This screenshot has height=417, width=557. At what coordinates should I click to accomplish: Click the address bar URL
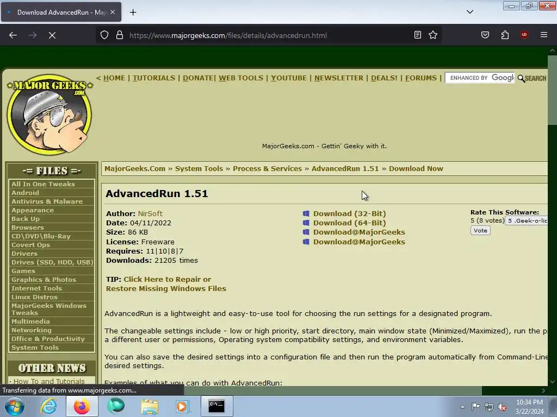click(228, 35)
